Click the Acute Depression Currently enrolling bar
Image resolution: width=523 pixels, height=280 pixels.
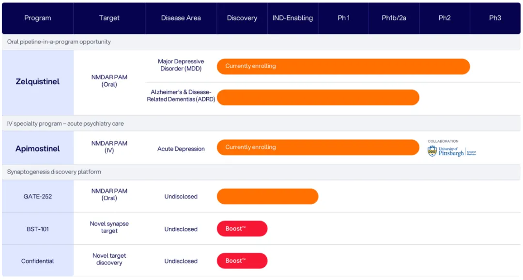(x=318, y=147)
